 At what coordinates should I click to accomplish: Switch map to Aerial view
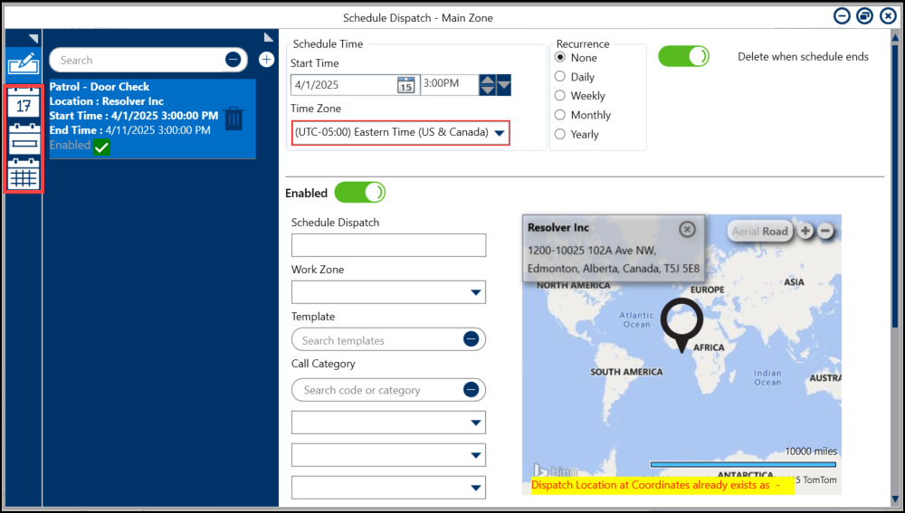(745, 232)
